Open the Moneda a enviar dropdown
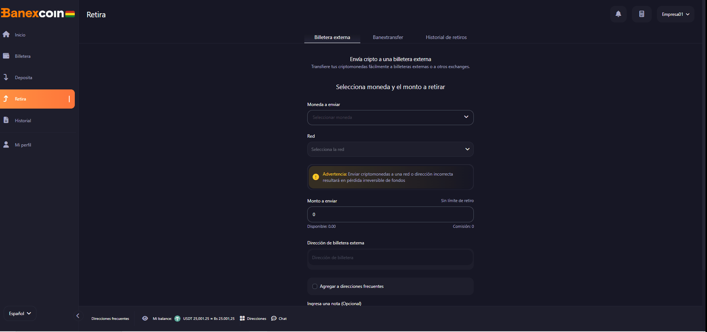 pos(390,117)
